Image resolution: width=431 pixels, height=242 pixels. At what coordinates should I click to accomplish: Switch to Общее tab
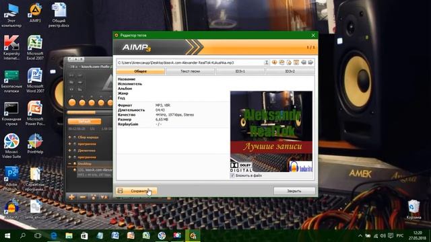[x=141, y=71]
